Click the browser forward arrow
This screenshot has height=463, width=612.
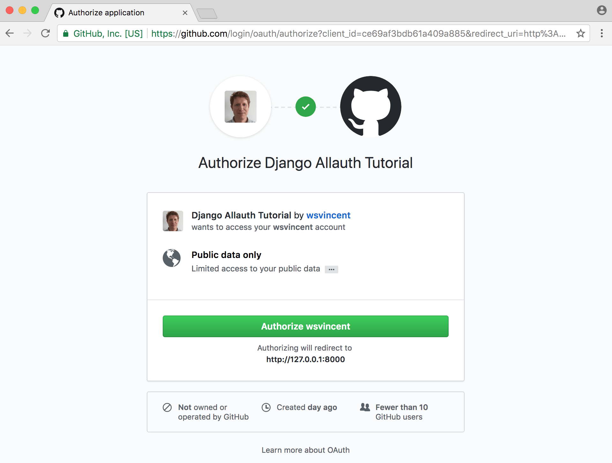tap(28, 33)
